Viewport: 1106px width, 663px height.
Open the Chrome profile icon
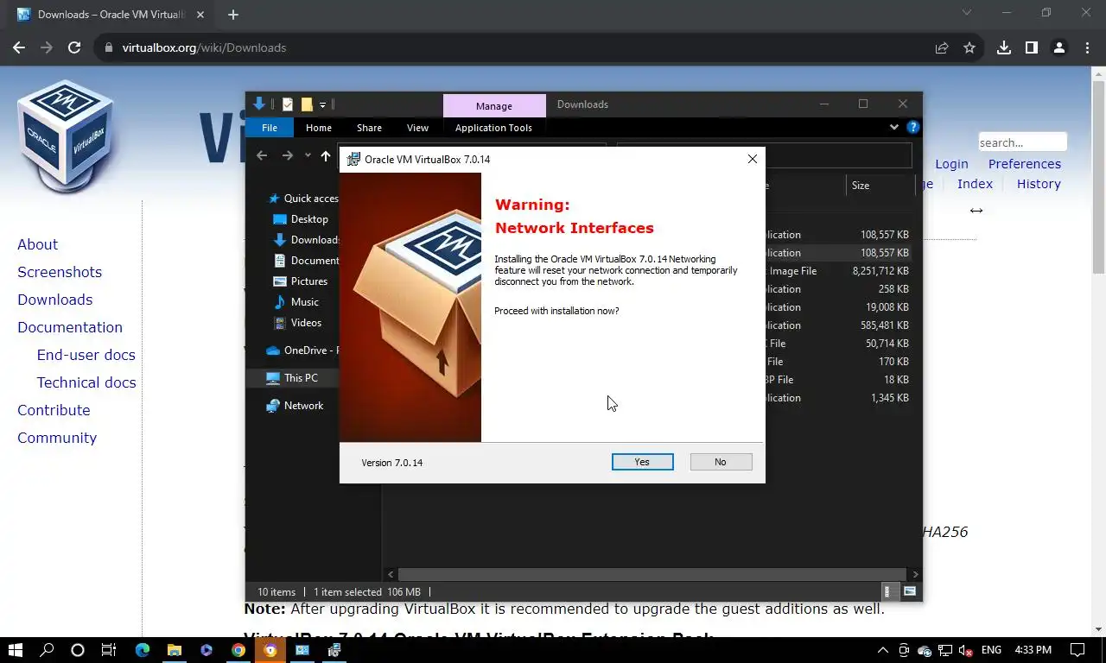[1058, 47]
